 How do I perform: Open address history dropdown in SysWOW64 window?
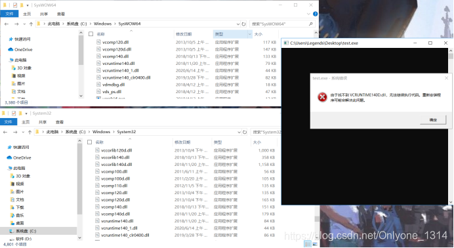click(237, 24)
